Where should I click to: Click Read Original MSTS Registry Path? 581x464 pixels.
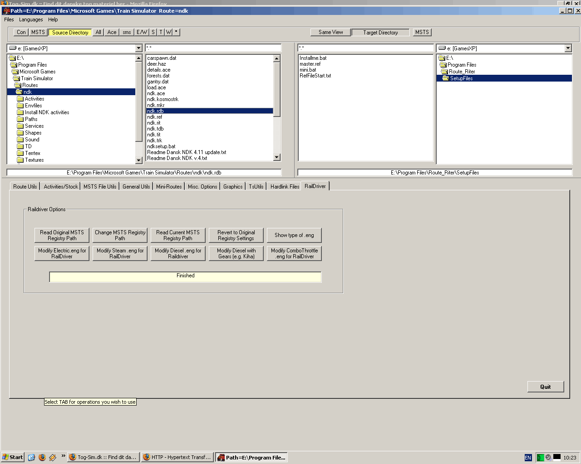point(62,235)
